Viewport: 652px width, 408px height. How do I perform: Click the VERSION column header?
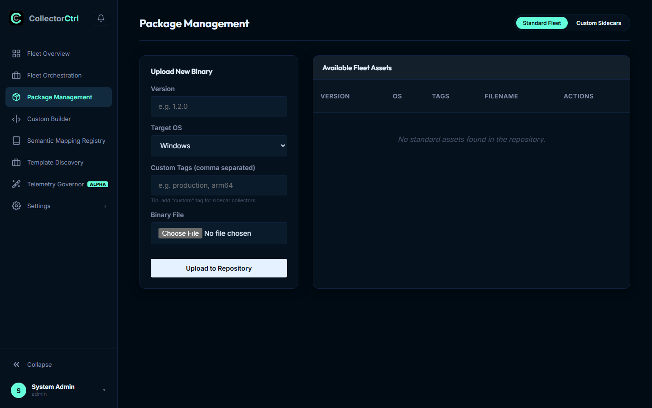click(335, 96)
